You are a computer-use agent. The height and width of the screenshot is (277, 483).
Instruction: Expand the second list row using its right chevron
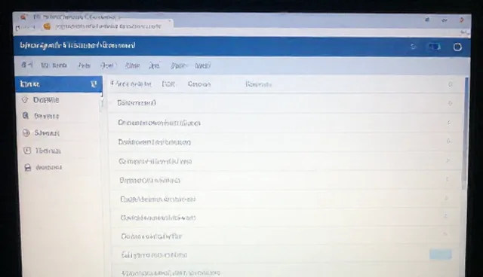(x=449, y=123)
